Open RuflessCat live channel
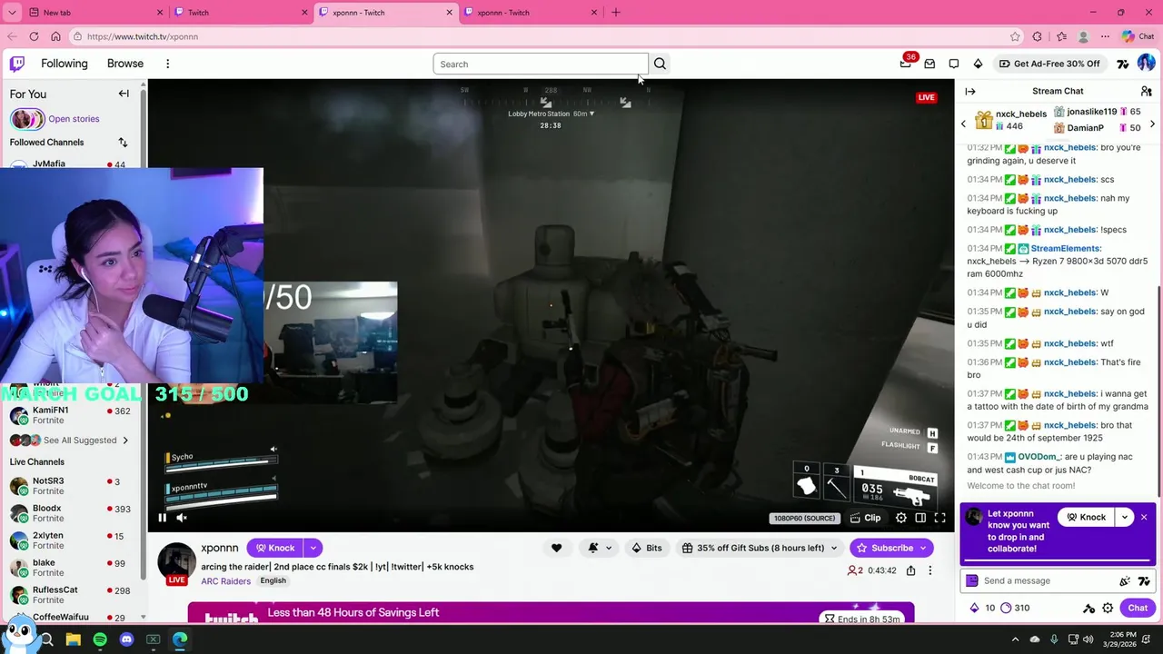Image resolution: width=1163 pixels, height=654 pixels. point(71,595)
